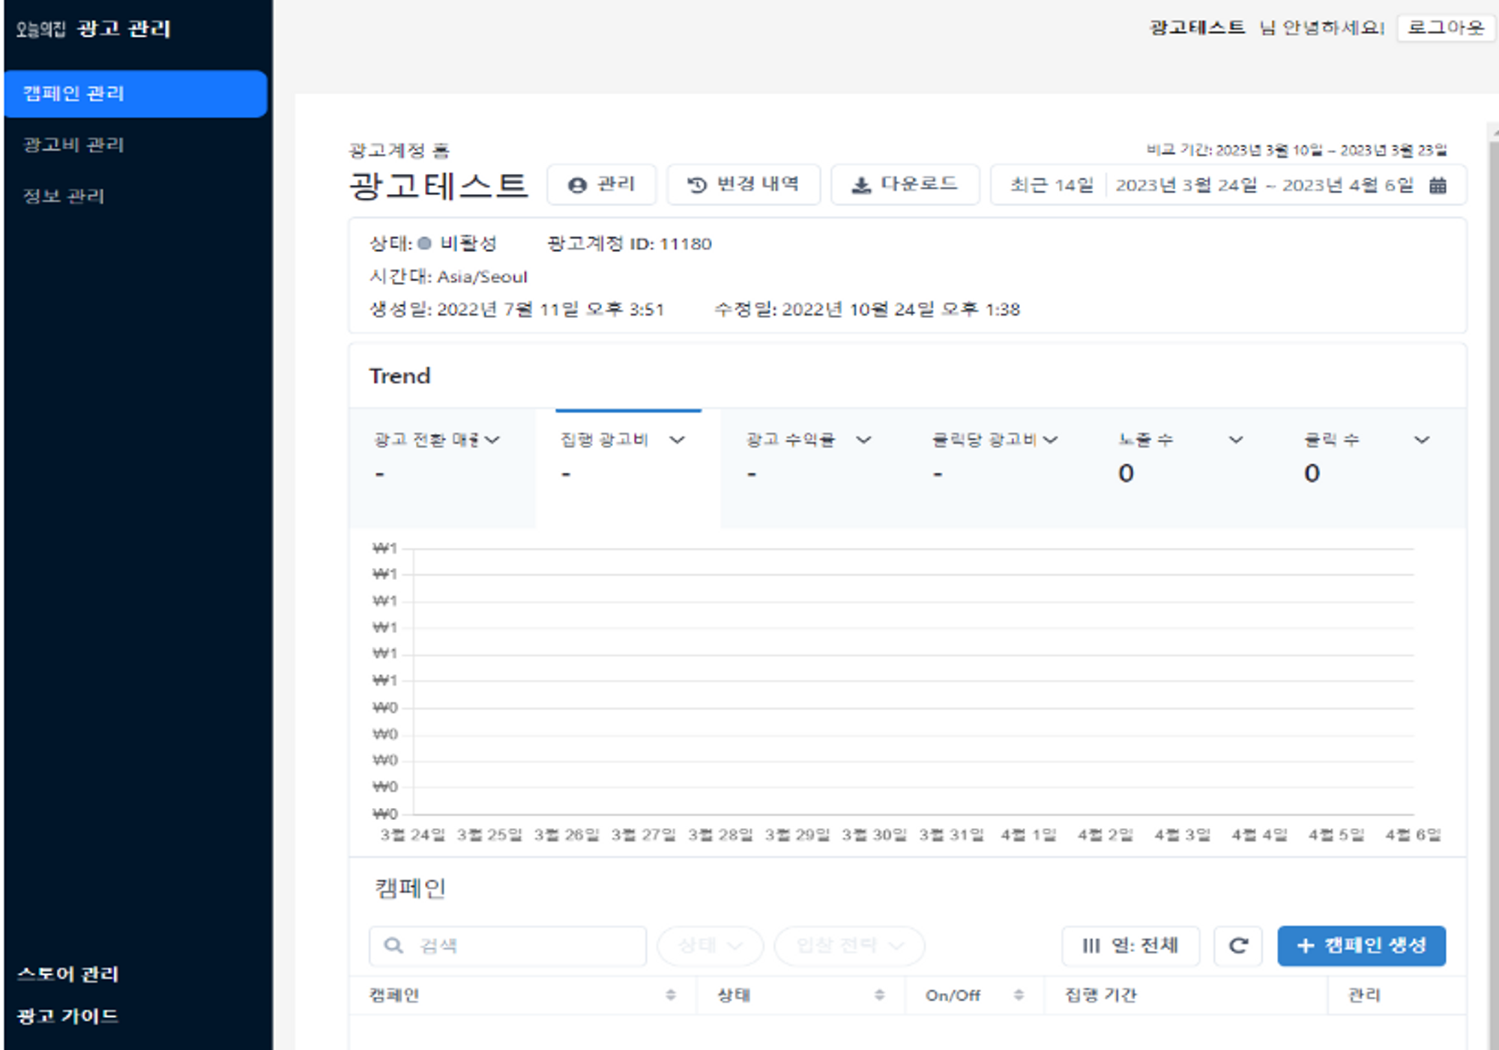The height and width of the screenshot is (1050, 1499).
Task: Open 광고비 관리 in the sidebar
Action: point(73,145)
